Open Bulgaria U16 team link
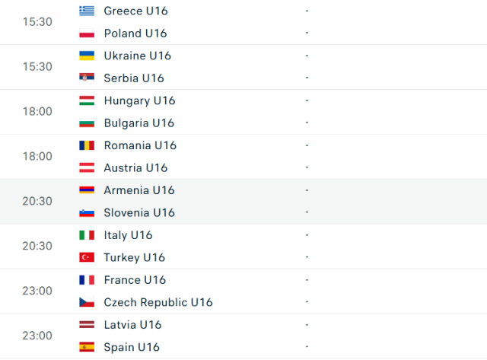Viewport: 487px width, 360px height. click(x=139, y=123)
